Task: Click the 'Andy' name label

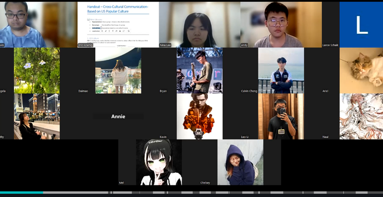Action: 244,45
